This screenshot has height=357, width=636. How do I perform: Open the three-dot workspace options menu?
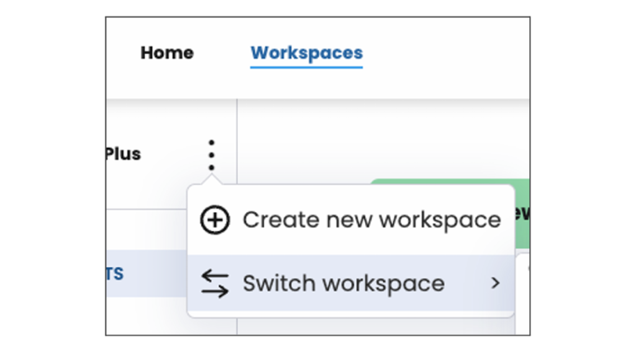coord(211,155)
